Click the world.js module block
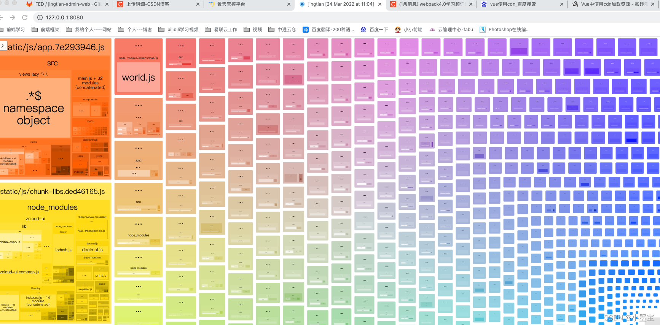This screenshot has height=325, width=660. pyautogui.click(x=139, y=78)
